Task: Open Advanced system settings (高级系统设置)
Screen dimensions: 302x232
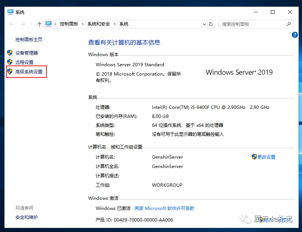Action: point(29,71)
